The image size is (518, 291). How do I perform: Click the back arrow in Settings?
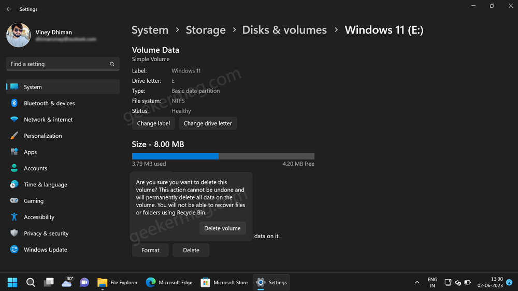(x=9, y=9)
